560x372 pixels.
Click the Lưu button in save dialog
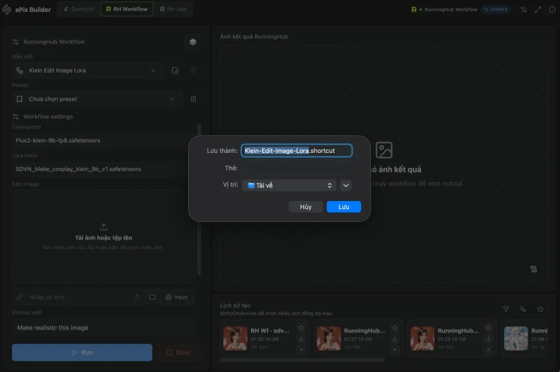coord(344,207)
